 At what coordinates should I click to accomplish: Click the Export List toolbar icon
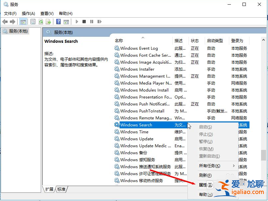[49, 21]
